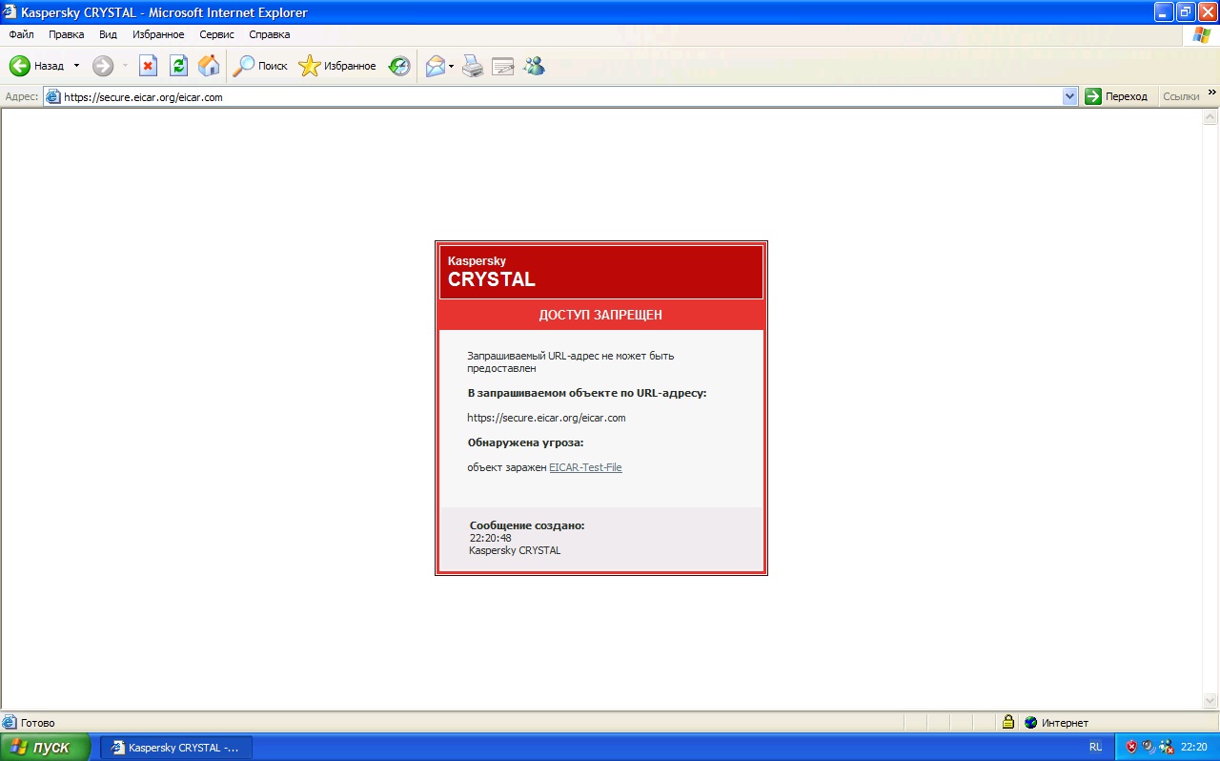Click the Messenger tray icon
This screenshot has height=761, width=1220.
click(1166, 747)
